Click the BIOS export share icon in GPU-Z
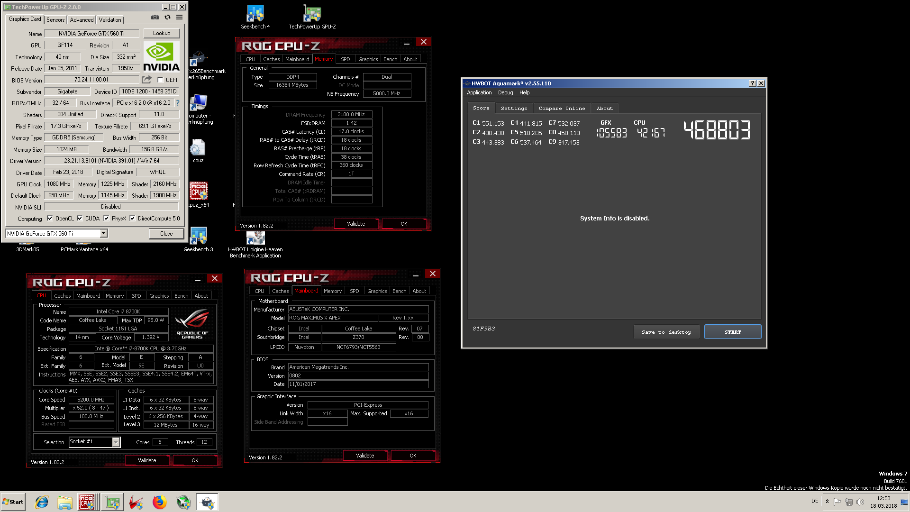This screenshot has height=512, width=910. coord(147,80)
